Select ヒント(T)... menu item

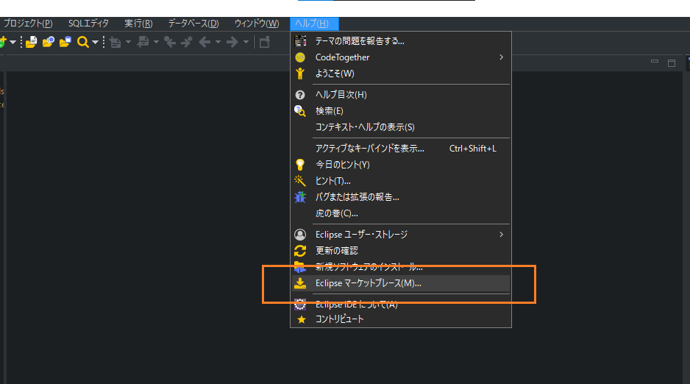pos(400,181)
